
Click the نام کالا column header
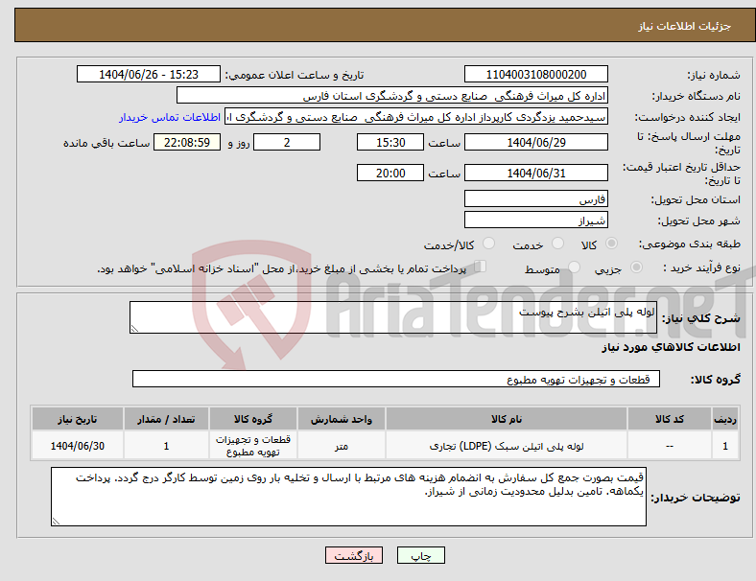tap(507, 419)
